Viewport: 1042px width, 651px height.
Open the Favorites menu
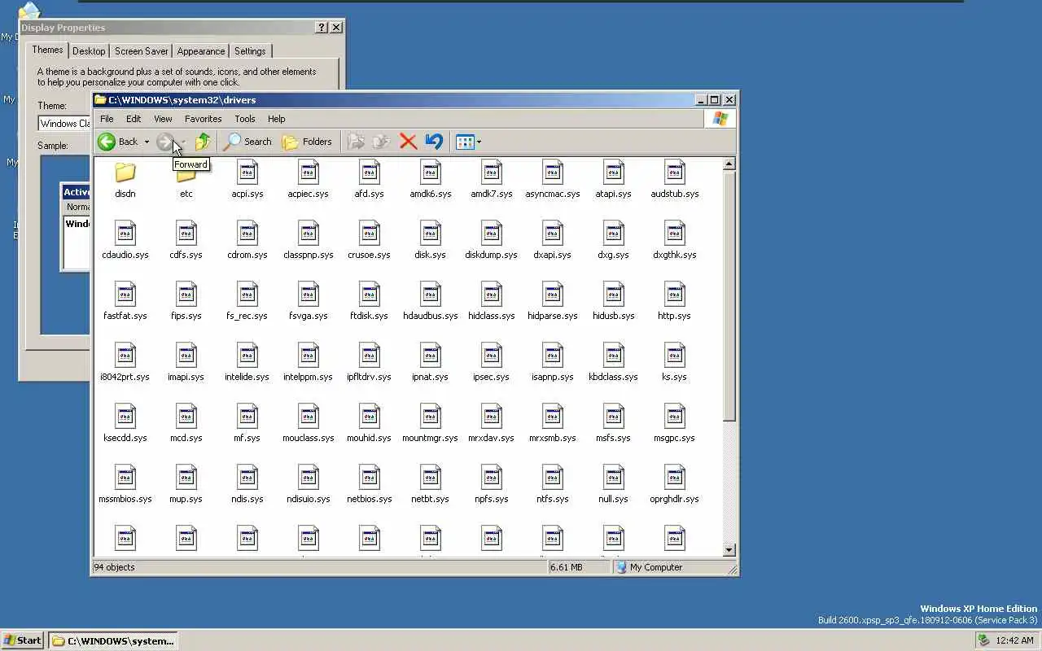203,119
